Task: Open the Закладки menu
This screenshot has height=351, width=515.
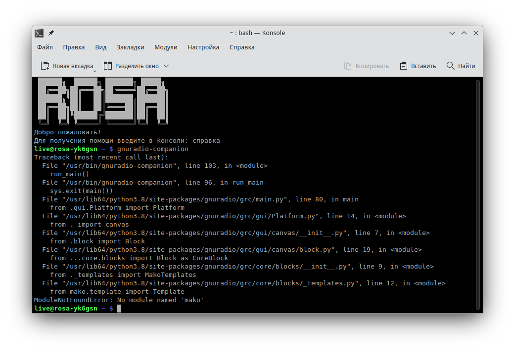Action: tap(131, 47)
